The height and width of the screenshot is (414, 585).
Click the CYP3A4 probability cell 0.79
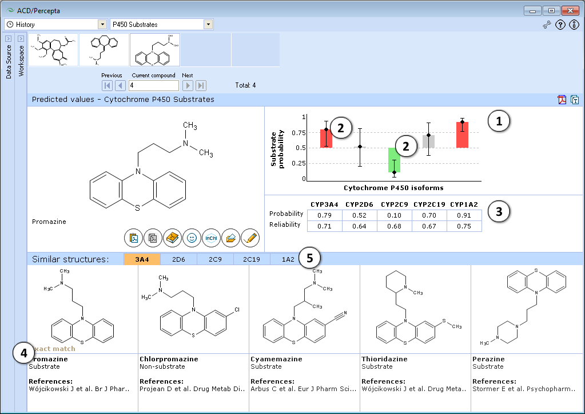pos(325,215)
